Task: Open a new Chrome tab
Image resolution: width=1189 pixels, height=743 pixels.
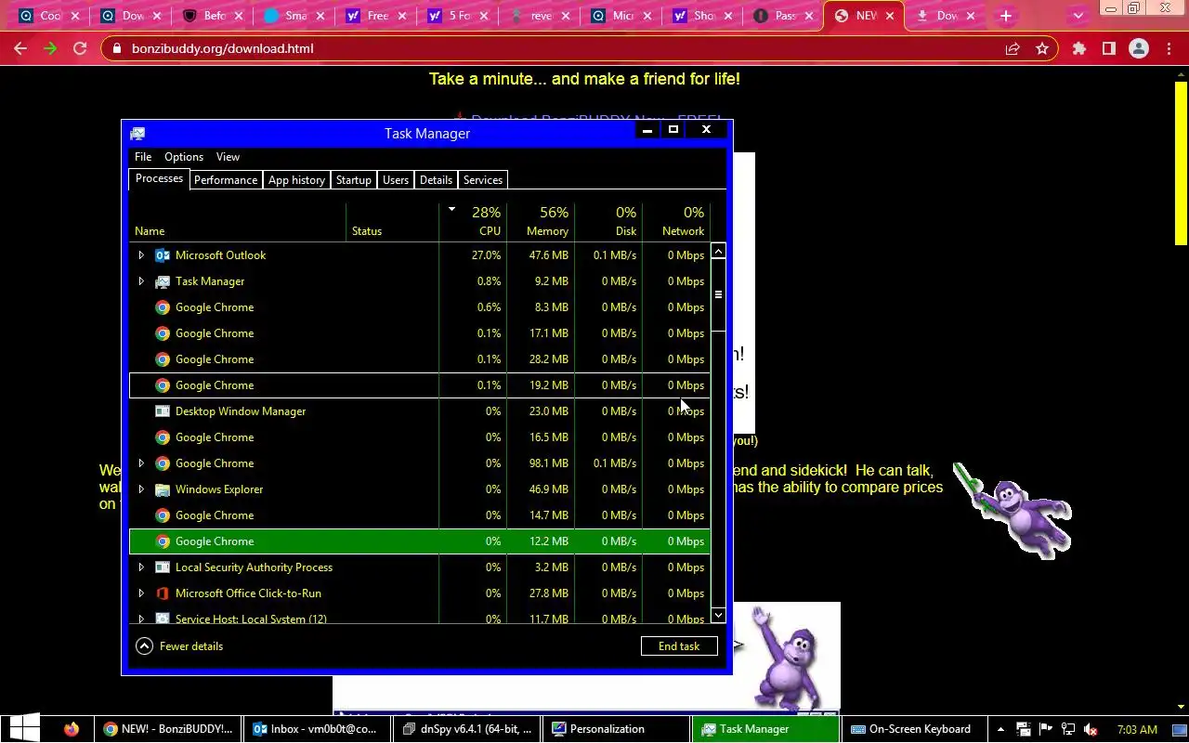Action: tap(1005, 16)
